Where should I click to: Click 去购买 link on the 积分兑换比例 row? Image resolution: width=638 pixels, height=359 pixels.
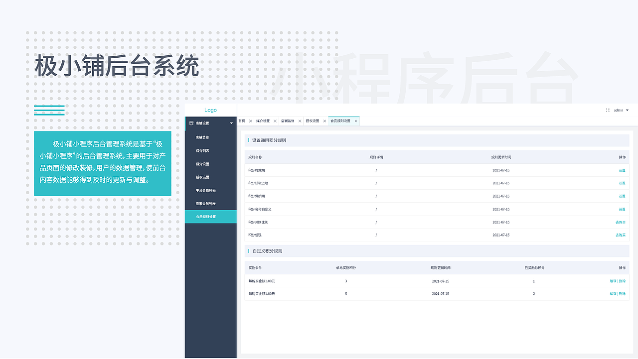[x=621, y=222]
